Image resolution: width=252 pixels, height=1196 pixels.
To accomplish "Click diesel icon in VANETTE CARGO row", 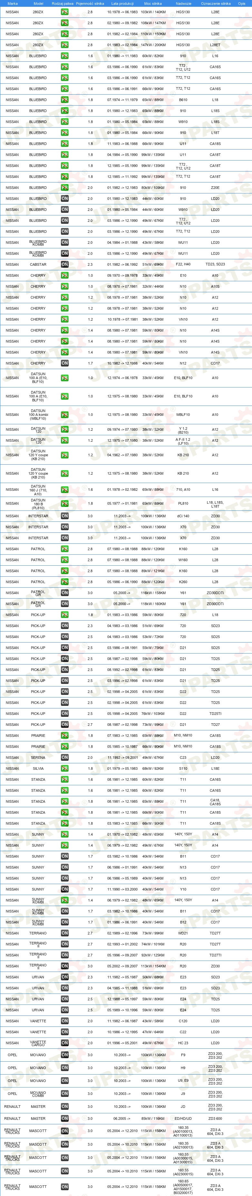I will point(64,1043).
